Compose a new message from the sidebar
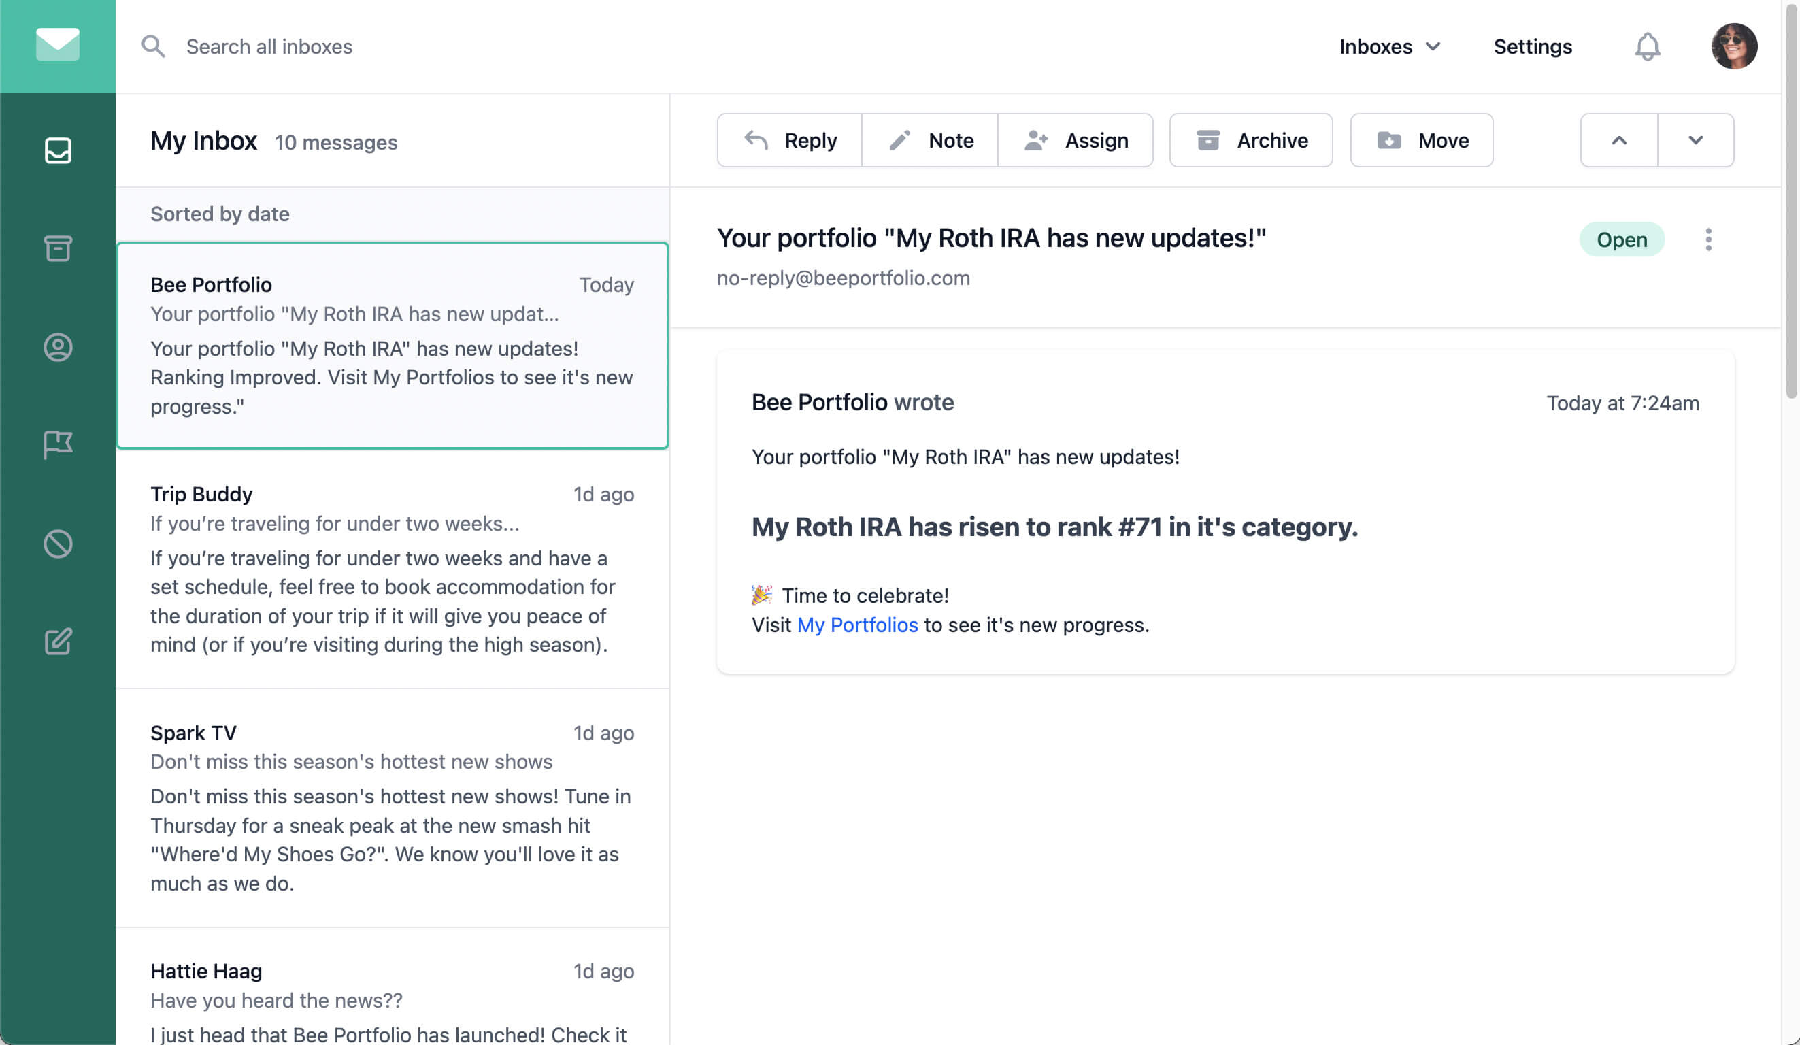 58,641
